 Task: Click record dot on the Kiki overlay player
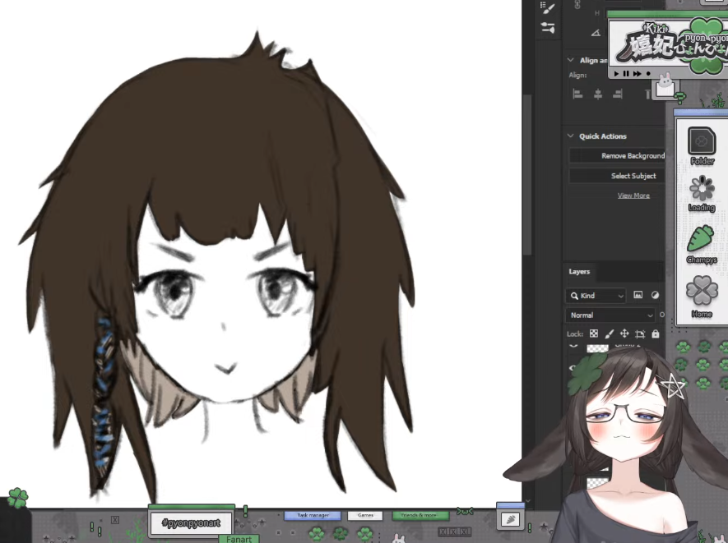[x=648, y=74]
